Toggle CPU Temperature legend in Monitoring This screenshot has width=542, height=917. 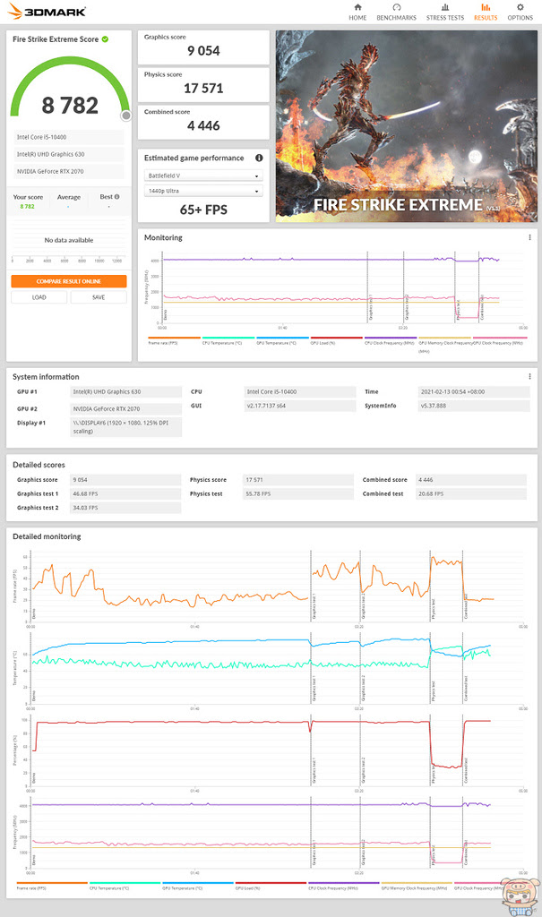228,340
